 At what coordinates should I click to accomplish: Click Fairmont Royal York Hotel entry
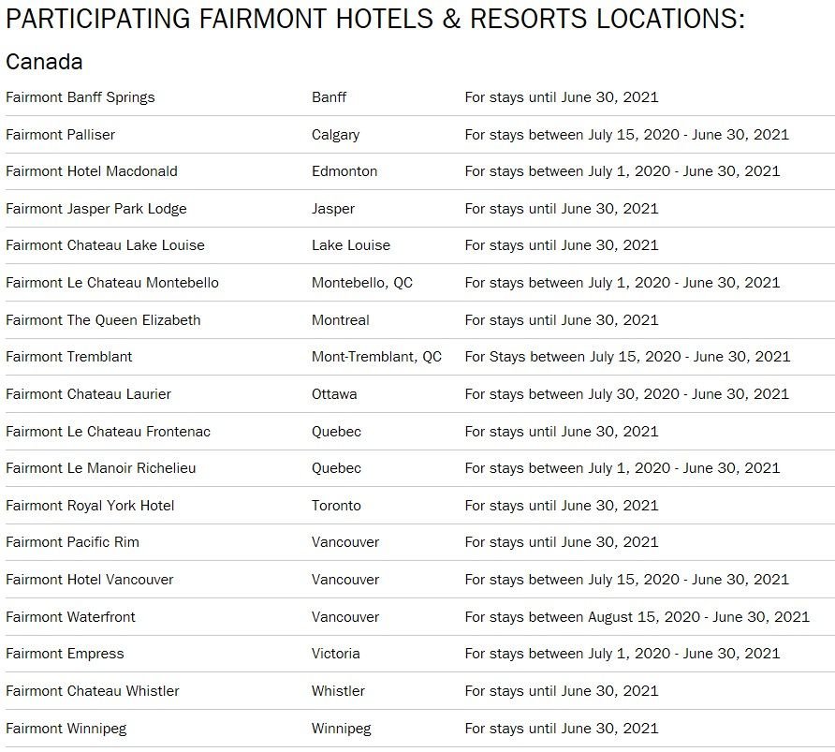[90, 506]
